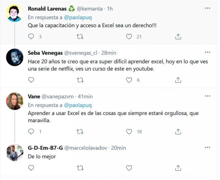Click Ronald Larenas' profile avatar

click(x=15, y=13)
